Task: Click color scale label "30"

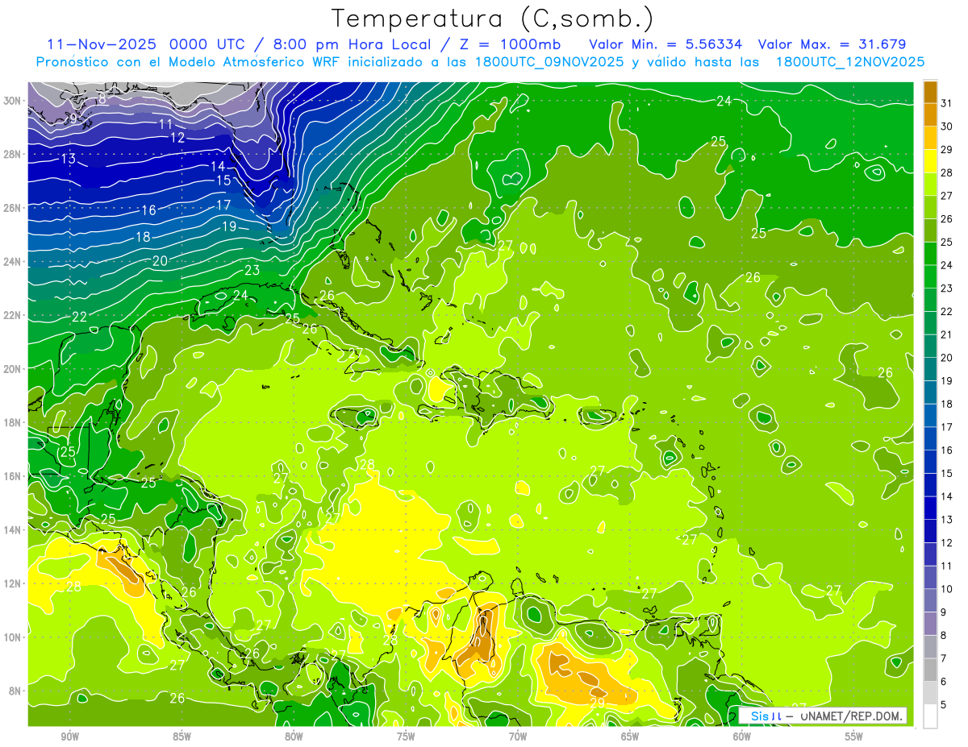Action: [x=947, y=127]
